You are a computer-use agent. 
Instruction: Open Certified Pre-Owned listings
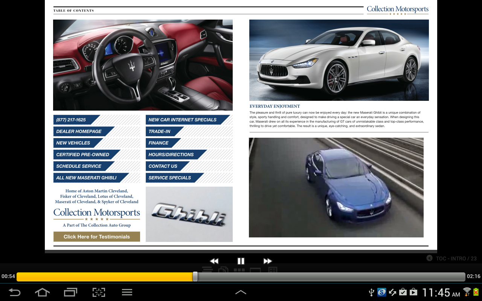87,155
